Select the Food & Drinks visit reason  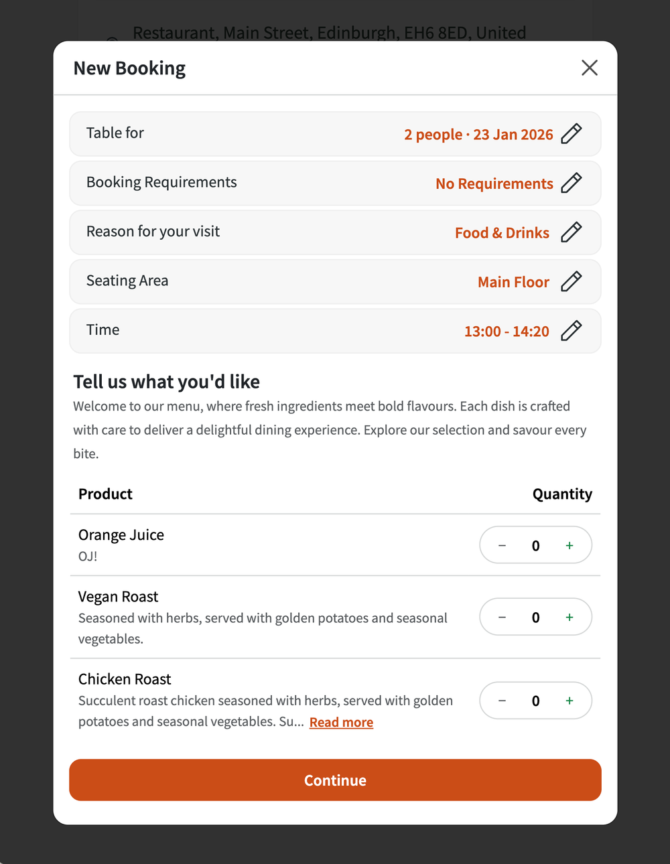[x=502, y=232]
